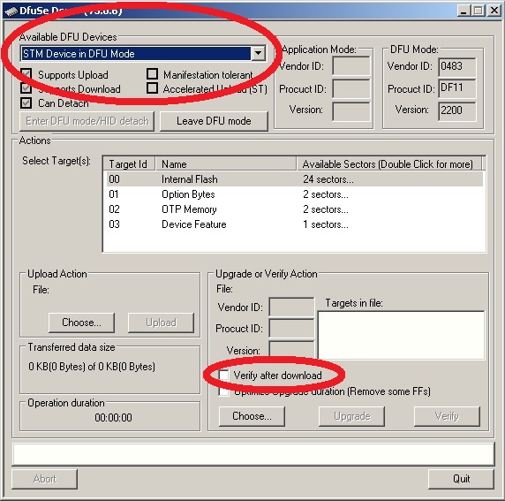Click the Application Mode Version field
This screenshot has height=501, width=505.
click(351, 111)
